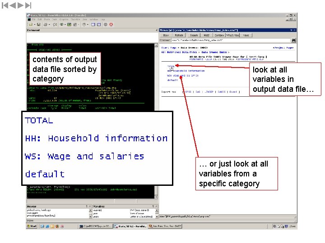Open the Statistics menu
This screenshot has width=325, height=243.
point(75,19)
